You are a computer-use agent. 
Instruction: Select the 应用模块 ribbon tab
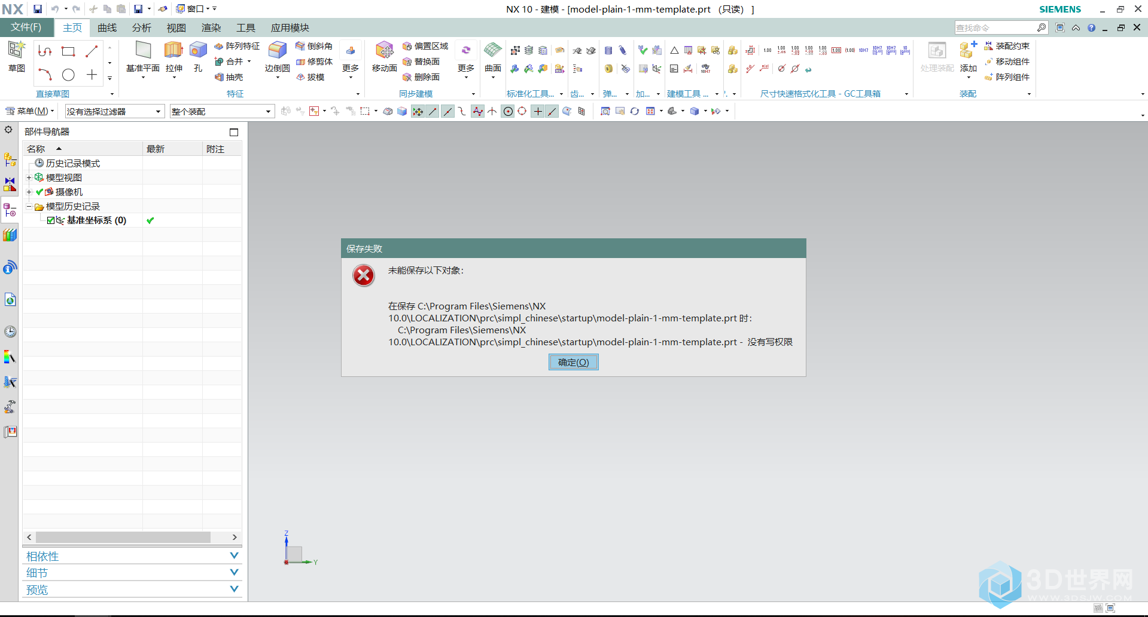290,27
